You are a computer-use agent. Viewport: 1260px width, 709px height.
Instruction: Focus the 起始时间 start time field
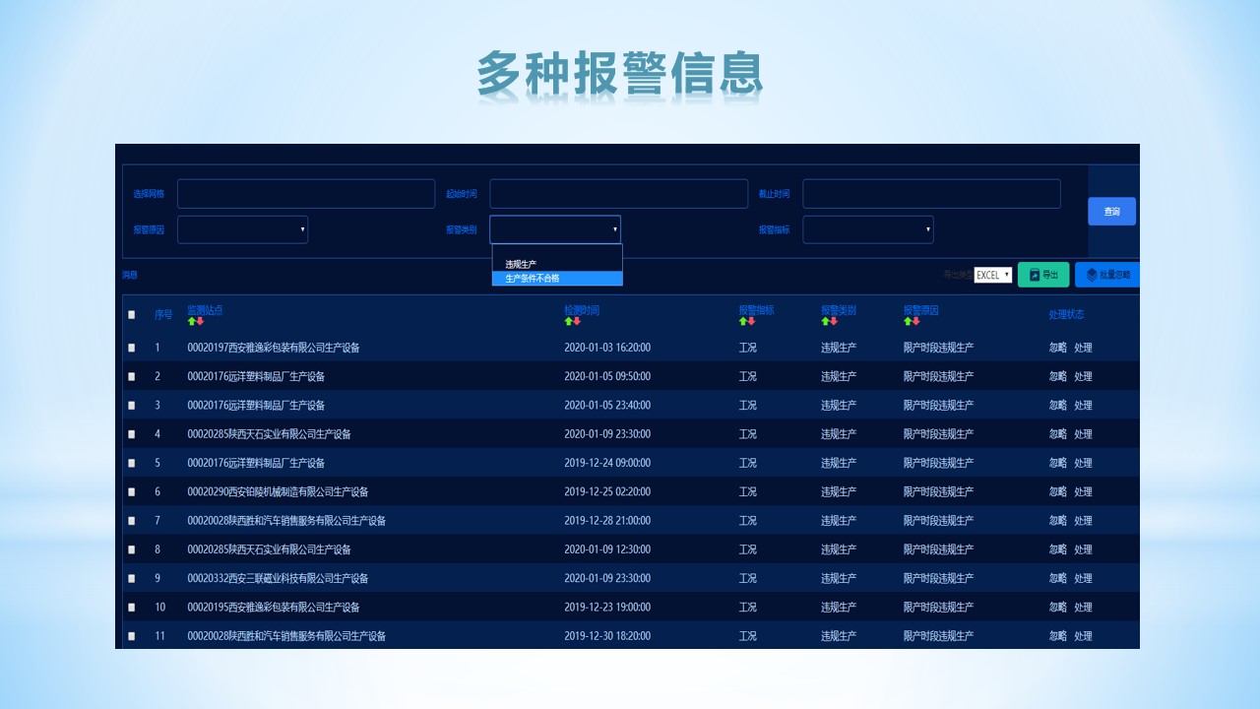click(619, 194)
